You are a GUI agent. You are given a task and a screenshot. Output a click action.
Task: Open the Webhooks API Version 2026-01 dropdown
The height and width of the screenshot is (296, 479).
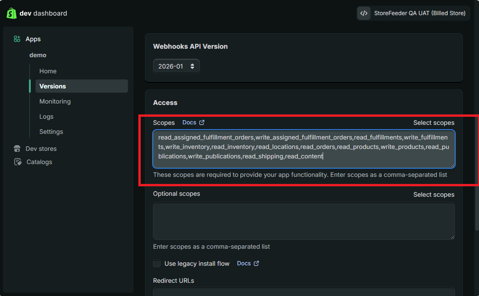pyautogui.click(x=176, y=66)
